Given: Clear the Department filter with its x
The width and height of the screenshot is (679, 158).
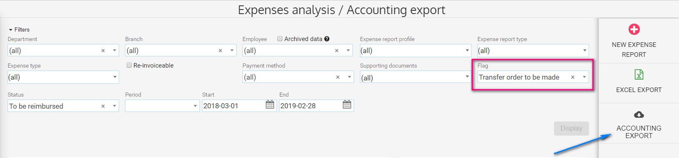Looking at the screenshot, I should pyautogui.click(x=103, y=51).
